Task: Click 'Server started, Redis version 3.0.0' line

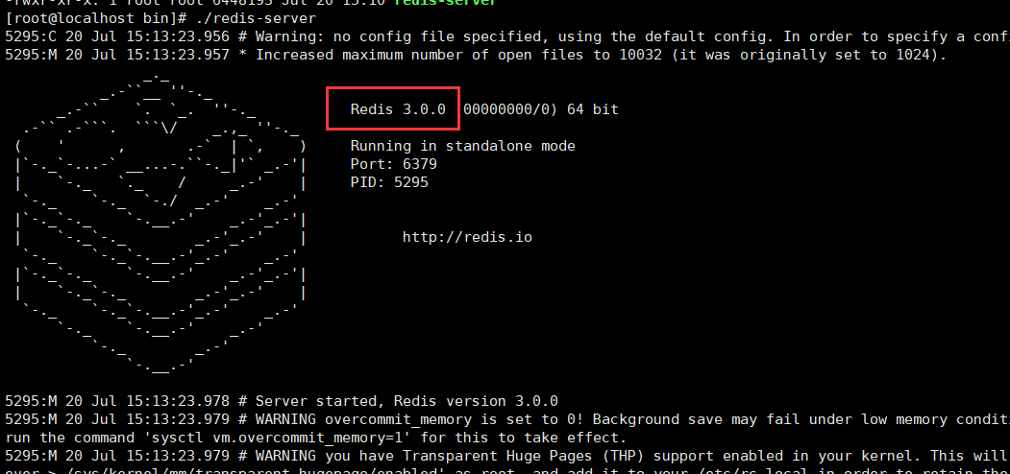Action: 282,401
